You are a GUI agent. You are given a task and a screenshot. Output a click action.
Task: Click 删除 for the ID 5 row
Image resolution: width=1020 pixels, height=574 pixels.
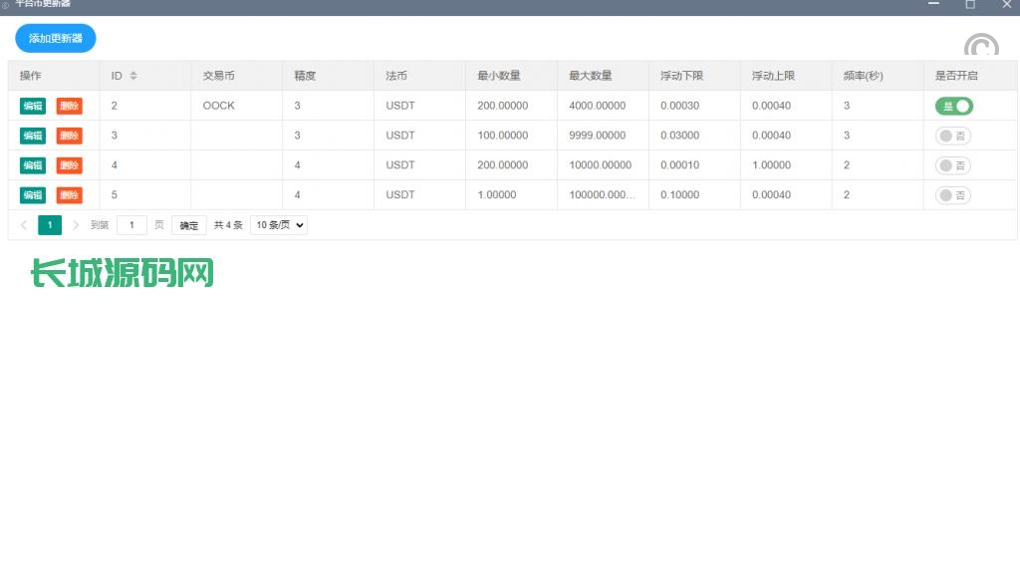70,195
